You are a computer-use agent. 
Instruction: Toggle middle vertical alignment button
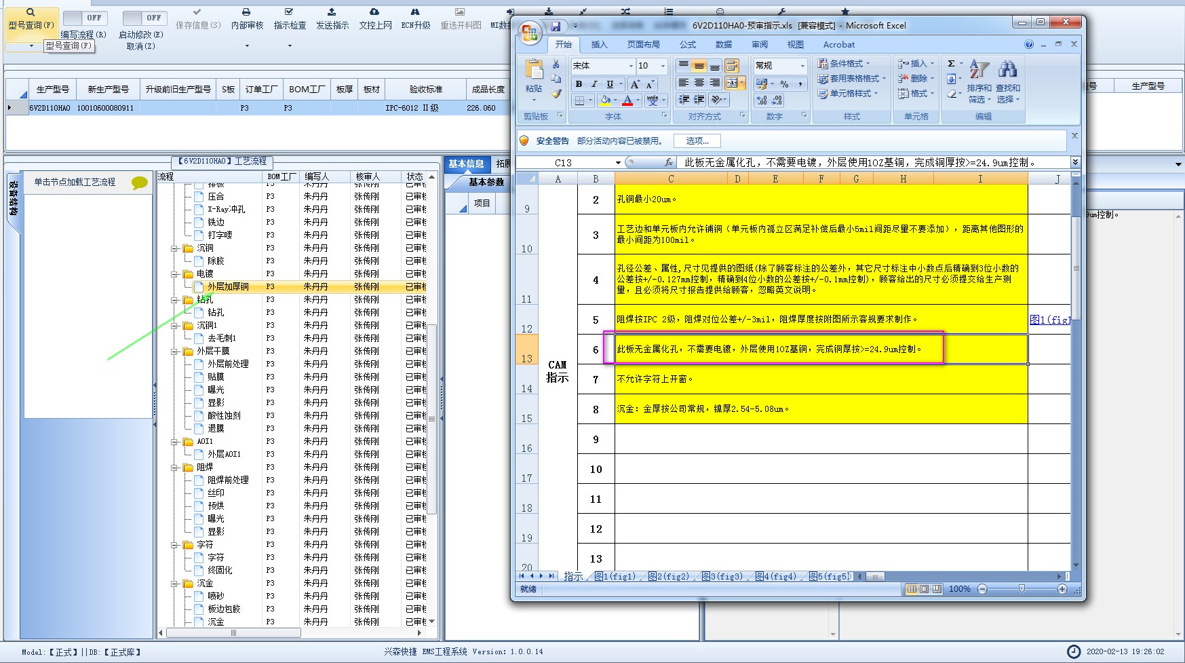(699, 66)
